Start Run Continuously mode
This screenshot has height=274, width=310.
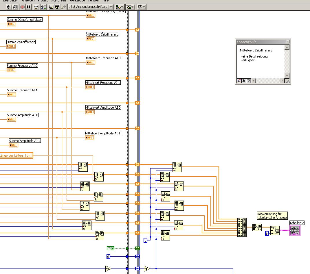tap(15, 7)
